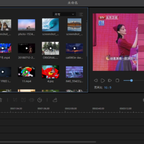
Task: Change the 16:9 aspect ratio value
Action: [108, 88]
